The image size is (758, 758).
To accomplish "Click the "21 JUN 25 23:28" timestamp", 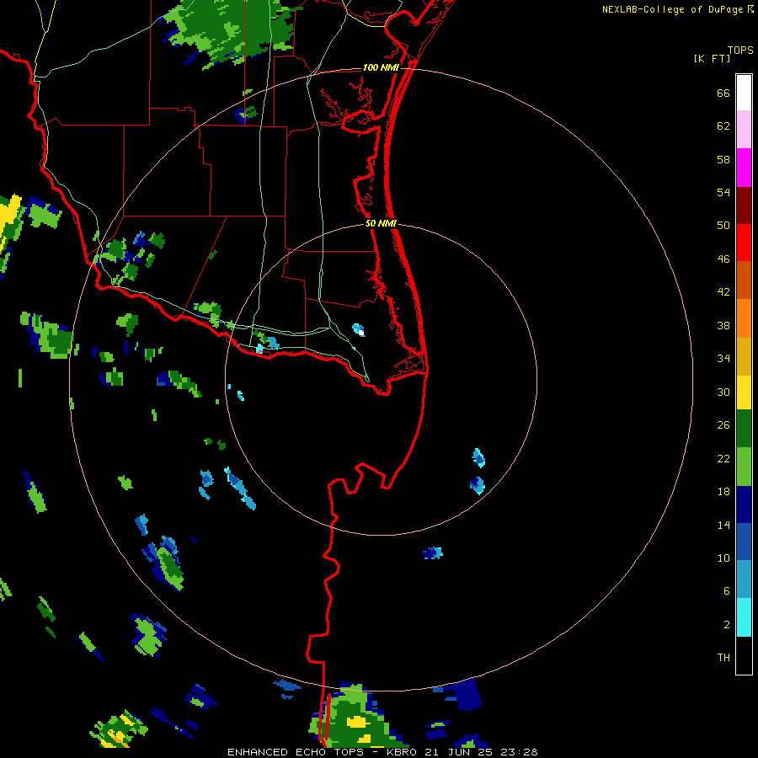I will (x=481, y=752).
